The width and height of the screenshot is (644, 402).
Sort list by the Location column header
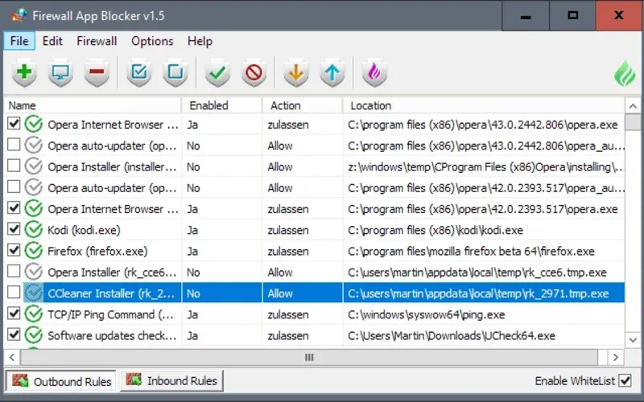coord(484,105)
